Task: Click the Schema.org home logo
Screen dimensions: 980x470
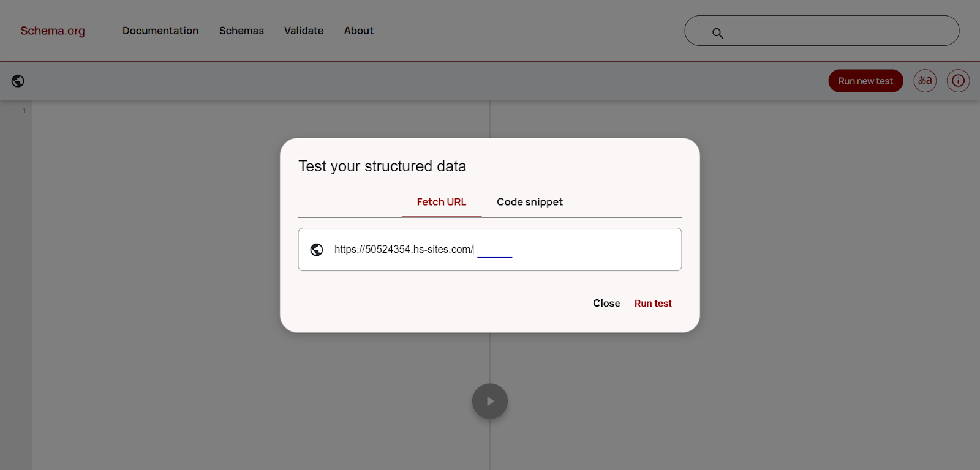Action: pyautogui.click(x=53, y=31)
